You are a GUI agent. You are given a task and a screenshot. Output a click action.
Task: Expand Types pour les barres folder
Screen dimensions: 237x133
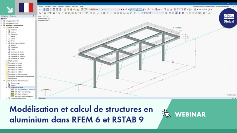click(x=4, y=67)
